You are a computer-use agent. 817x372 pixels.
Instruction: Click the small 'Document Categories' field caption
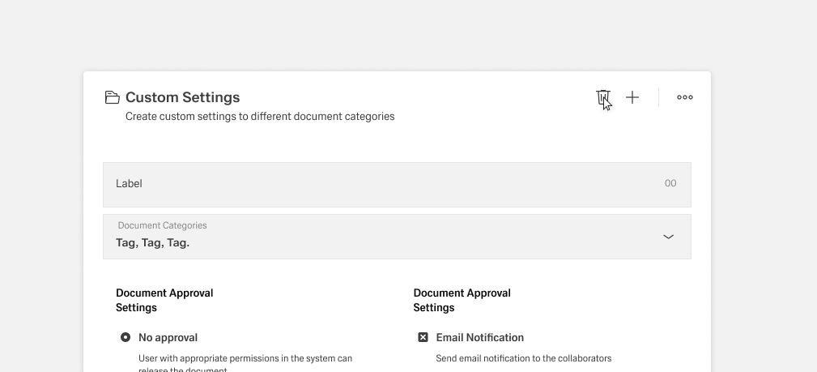[x=163, y=225]
